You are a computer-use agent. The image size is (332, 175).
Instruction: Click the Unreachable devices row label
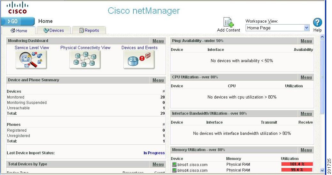[x=18, y=108]
